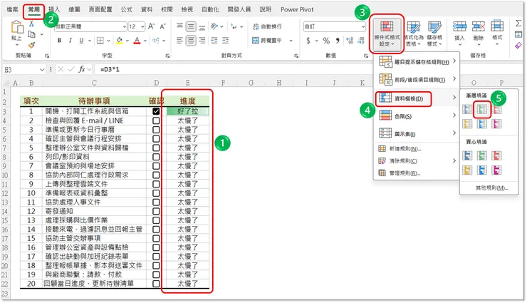This screenshot has width=527, height=303.
Task: Open 醒目提示儲存格規則(H) submenu
Action: click(x=416, y=61)
